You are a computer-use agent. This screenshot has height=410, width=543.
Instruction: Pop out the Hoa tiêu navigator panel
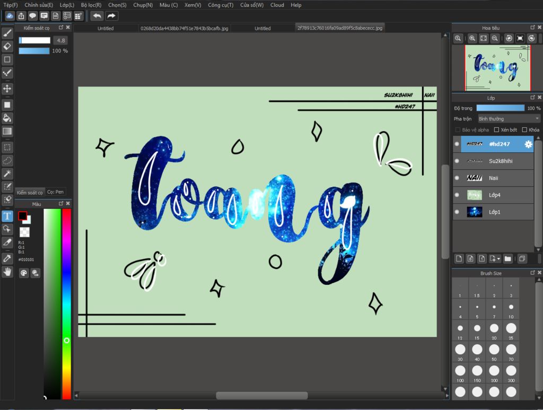click(x=532, y=28)
